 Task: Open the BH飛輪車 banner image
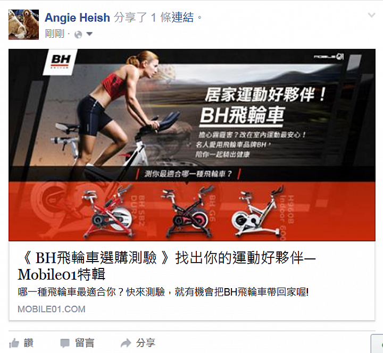pos(191,145)
